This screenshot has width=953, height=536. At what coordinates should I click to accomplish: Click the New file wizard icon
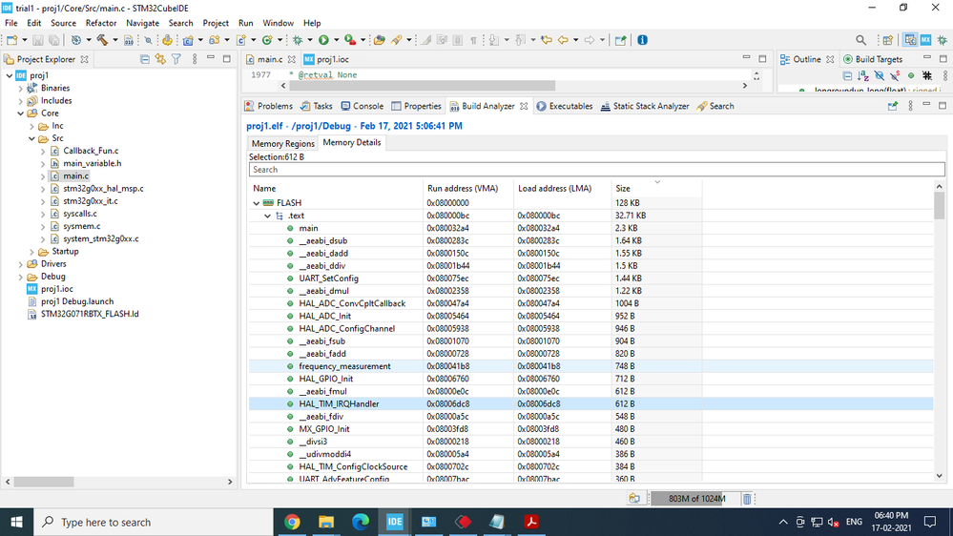pyautogui.click(x=11, y=40)
